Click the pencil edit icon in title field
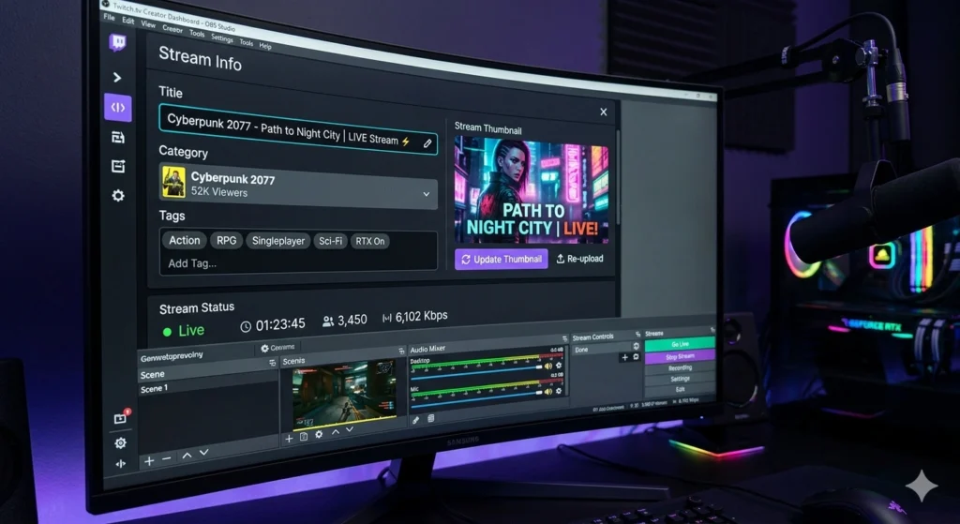Screen dimensions: 960x524 pyautogui.click(x=427, y=143)
